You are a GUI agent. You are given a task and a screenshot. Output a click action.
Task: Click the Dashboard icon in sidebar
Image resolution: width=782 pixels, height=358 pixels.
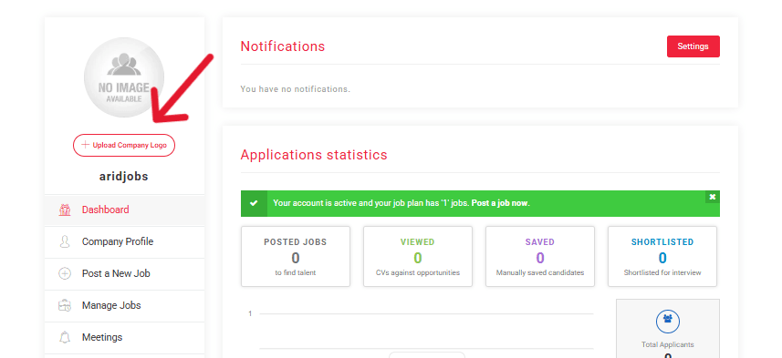[x=65, y=210]
